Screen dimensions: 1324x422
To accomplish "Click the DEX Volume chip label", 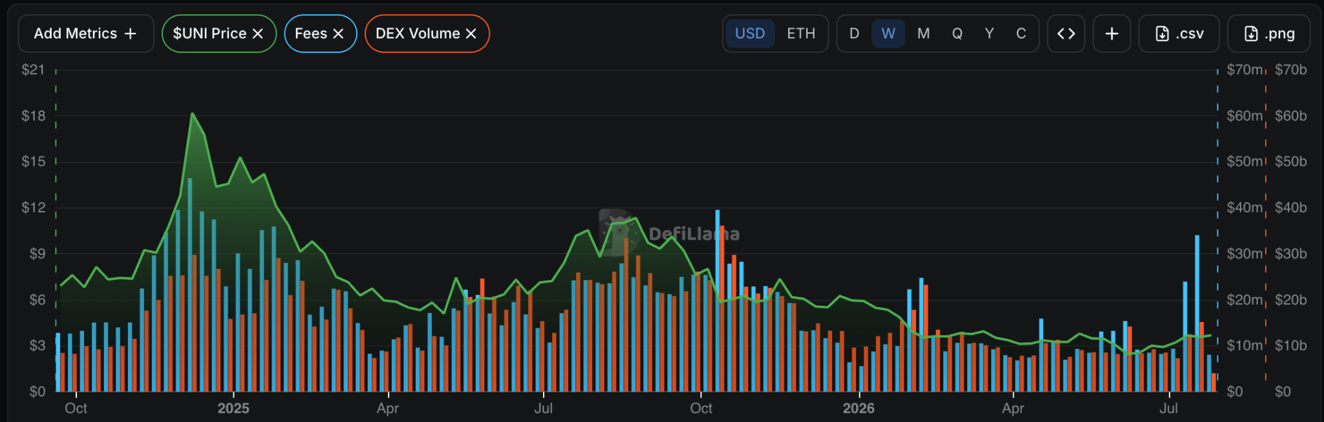I will click(418, 34).
